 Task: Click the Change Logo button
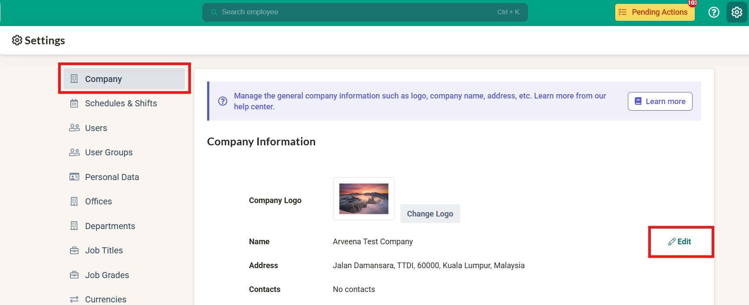click(x=430, y=213)
